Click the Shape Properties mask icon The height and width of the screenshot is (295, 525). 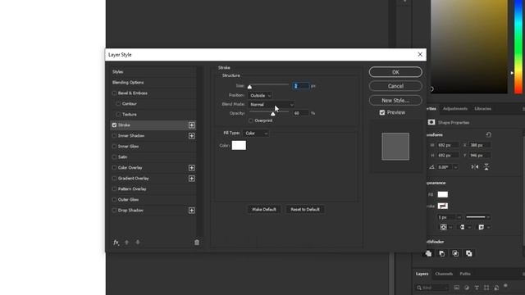[x=431, y=122]
